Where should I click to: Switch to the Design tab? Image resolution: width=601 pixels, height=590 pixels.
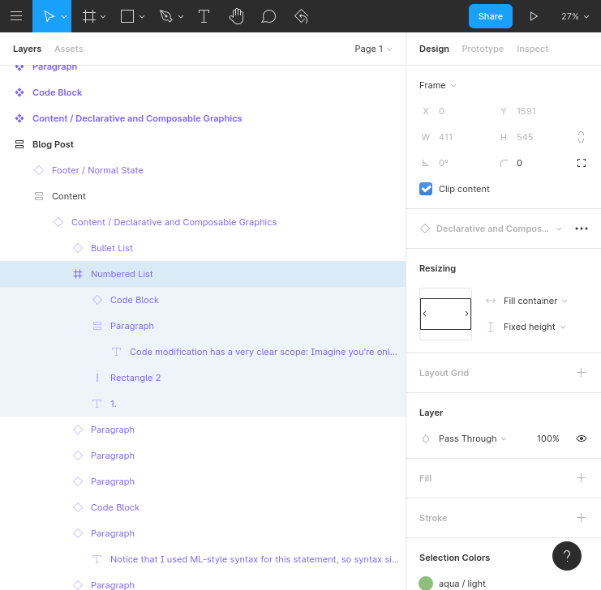tap(434, 49)
